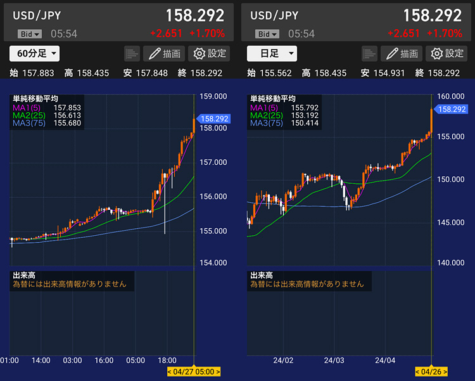This screenshot has width=475, height=381.
Task: Click the 24/02 date axis label
Action: [283, 360]
